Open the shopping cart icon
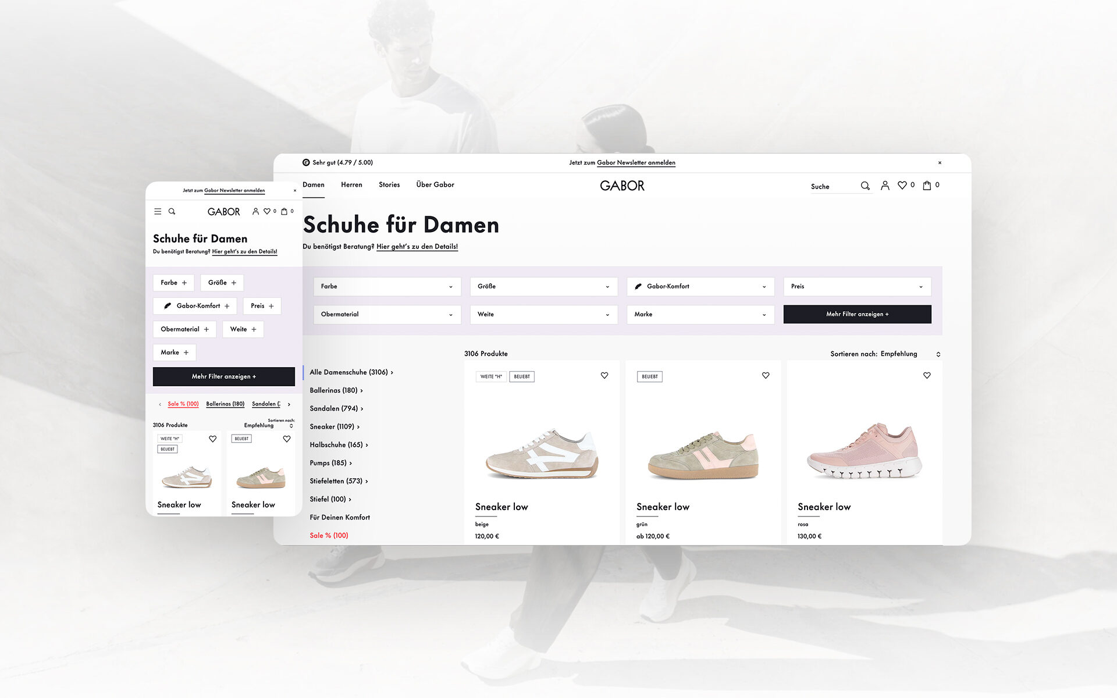 [926, 185]
